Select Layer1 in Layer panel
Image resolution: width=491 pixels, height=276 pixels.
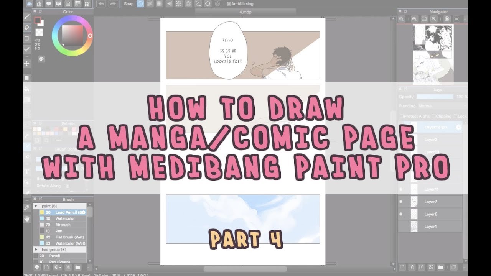pyautogui.click(x=430, y=227)
